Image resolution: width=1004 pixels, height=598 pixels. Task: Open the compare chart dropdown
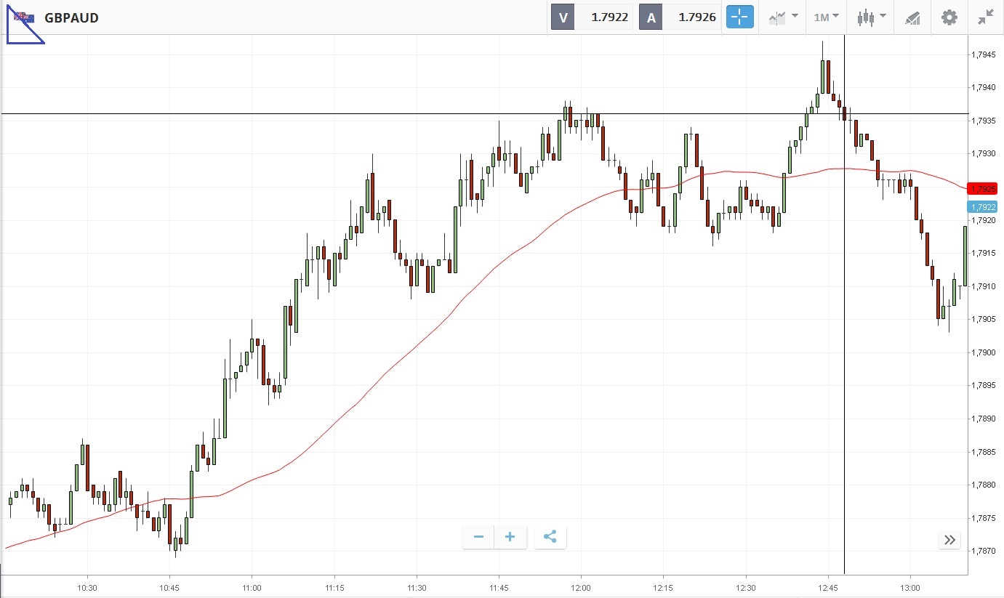[x=783, y=17]
